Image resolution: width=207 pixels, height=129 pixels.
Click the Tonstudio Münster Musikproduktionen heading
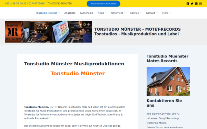click(x=74, y=64)
